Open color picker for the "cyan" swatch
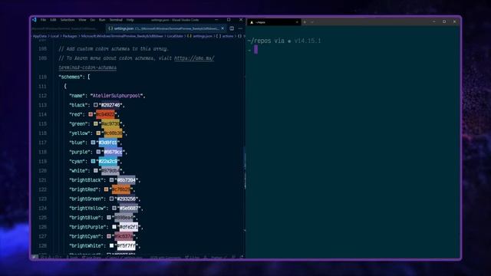 (x=93, y=161)
